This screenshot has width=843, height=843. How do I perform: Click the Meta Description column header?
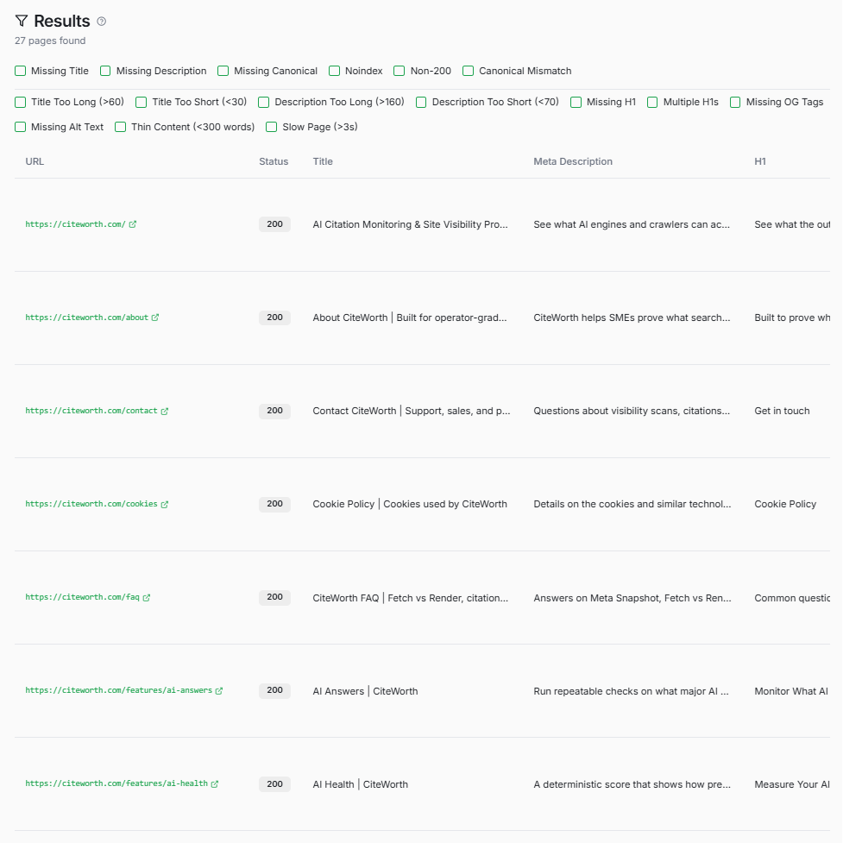(573, 161)
